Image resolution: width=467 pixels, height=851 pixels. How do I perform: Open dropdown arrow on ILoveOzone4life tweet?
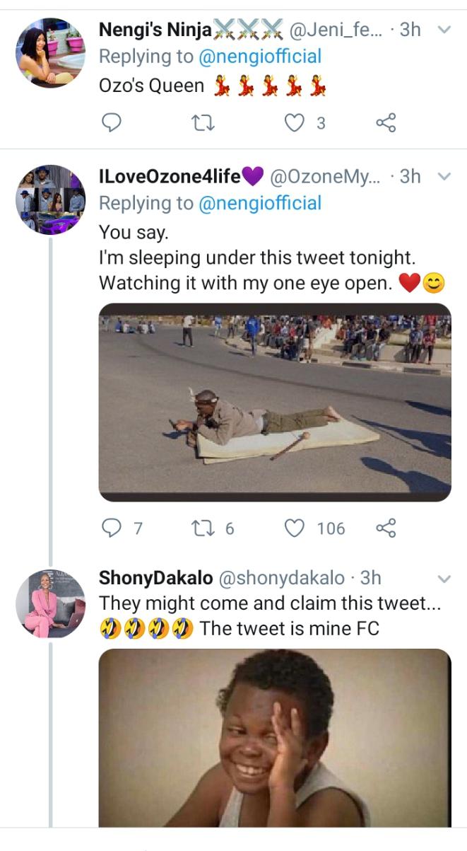[444, 176]
